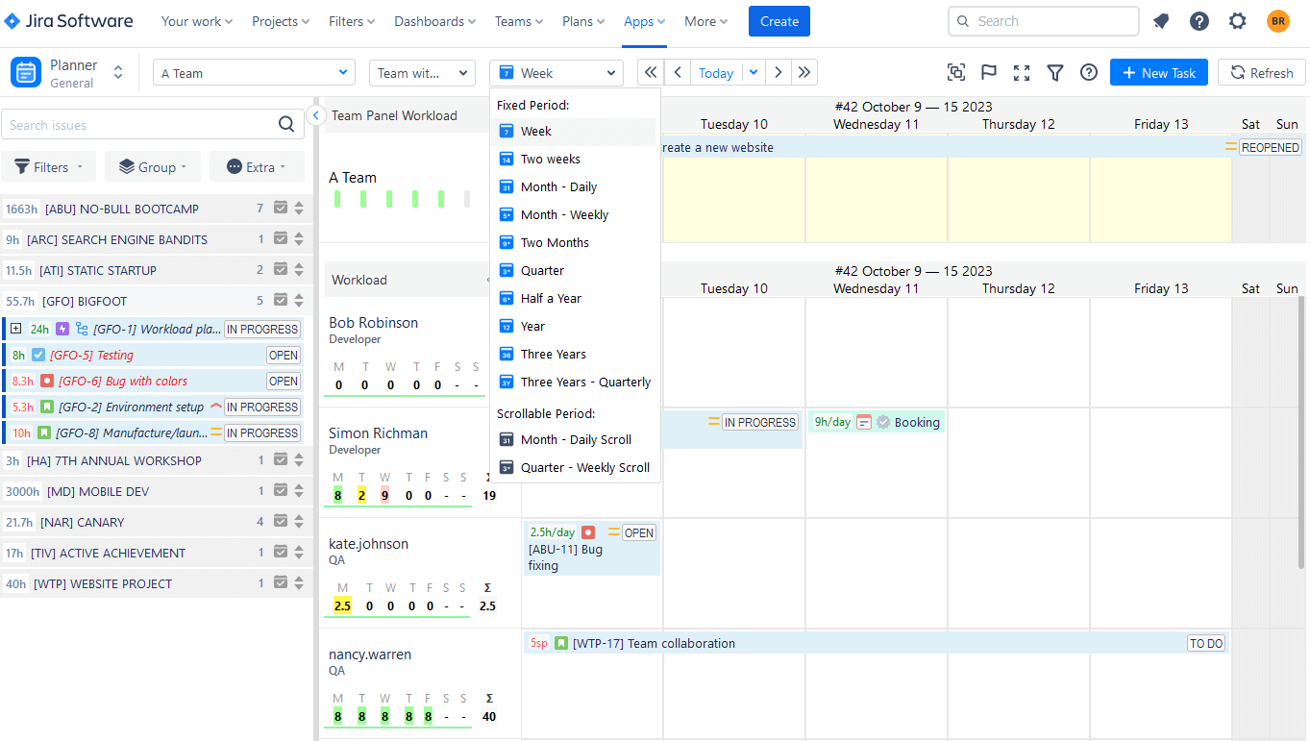The width and height of the screenshot is (1310, 741).
Task: Click the flag icon in planner toolbar
Action: [x=989, y=73]
